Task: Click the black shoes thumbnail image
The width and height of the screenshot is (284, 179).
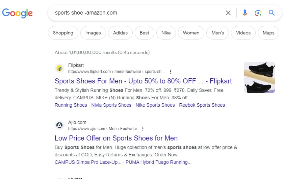Action: tap(259, 77)
